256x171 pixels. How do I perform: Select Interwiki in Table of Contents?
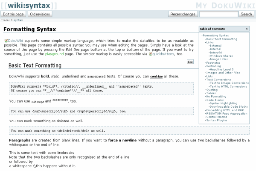tap(218, 53)
